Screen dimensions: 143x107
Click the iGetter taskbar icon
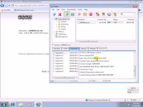[38, 104]
